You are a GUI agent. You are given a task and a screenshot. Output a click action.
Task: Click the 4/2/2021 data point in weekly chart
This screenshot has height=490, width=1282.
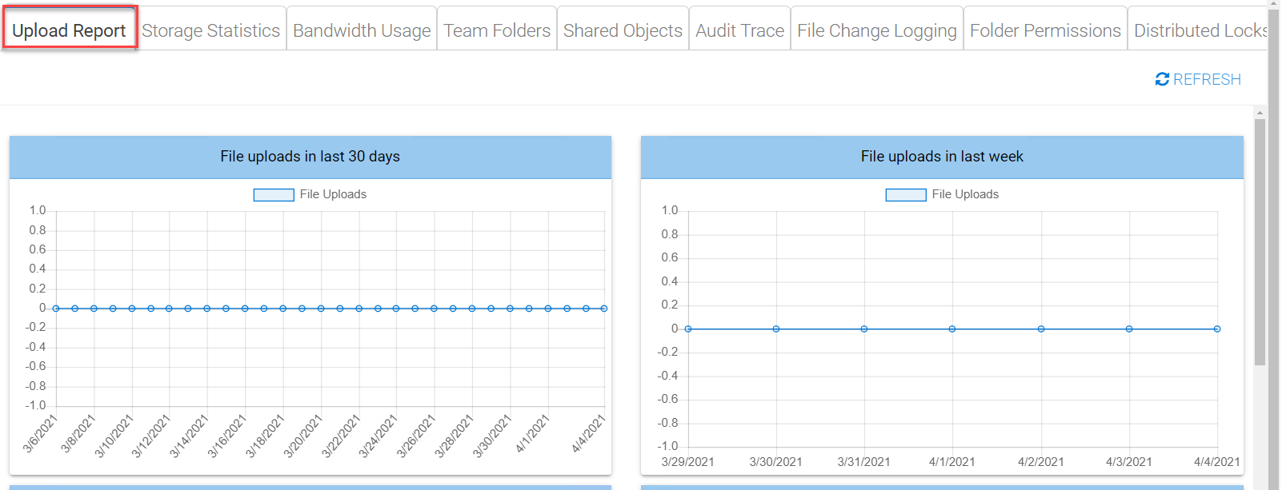tap(1041, 329)
